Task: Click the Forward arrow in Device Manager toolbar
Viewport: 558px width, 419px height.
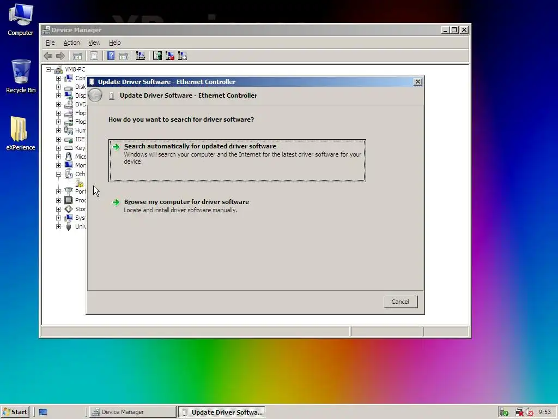Action: click(60, 56)
